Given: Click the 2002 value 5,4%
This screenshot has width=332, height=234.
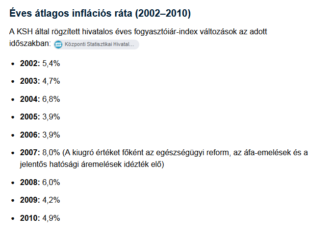Looking at the screenshot, I should [x=51, y=64].
